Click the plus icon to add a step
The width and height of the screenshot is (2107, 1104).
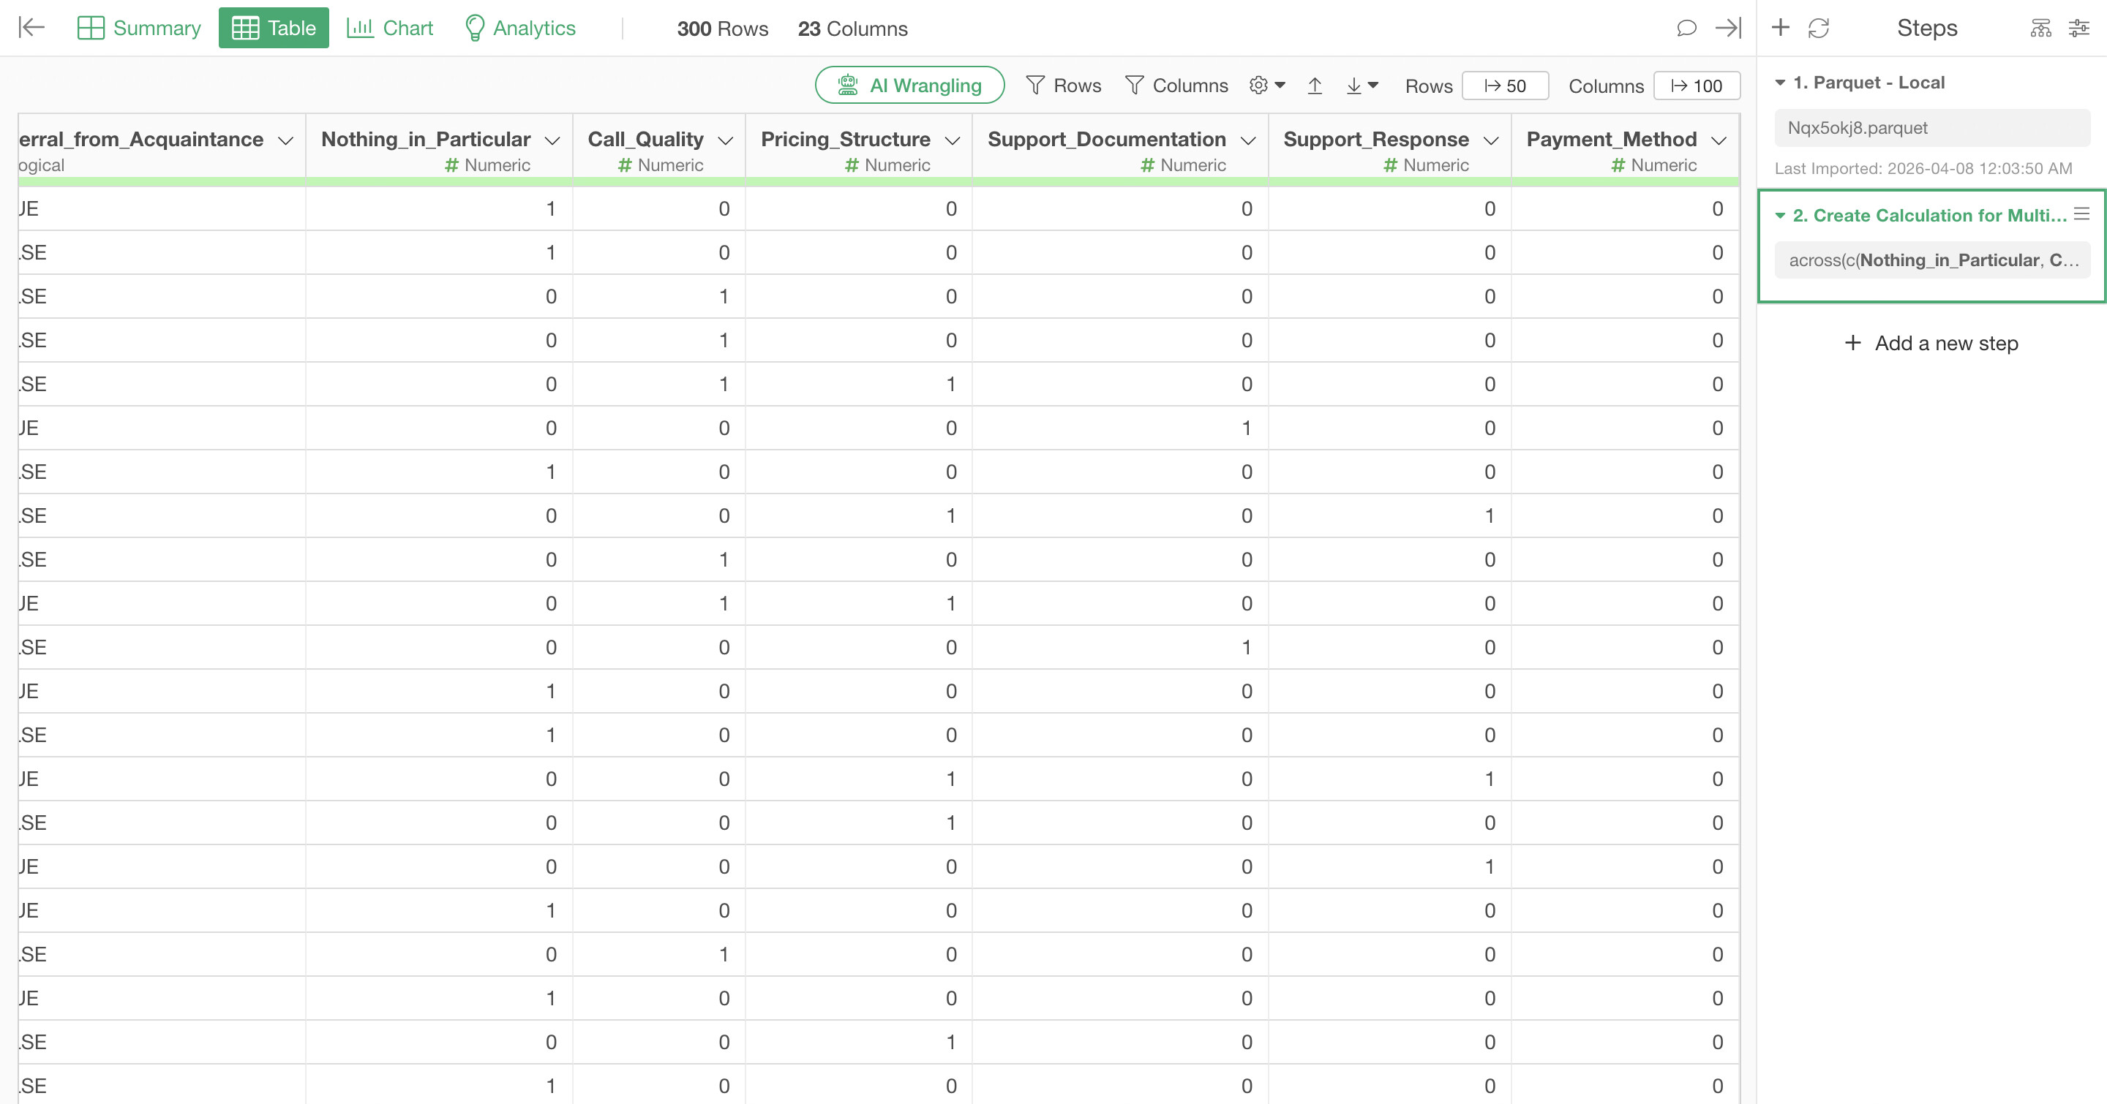pyautogui.click(x=1781, y=28)
